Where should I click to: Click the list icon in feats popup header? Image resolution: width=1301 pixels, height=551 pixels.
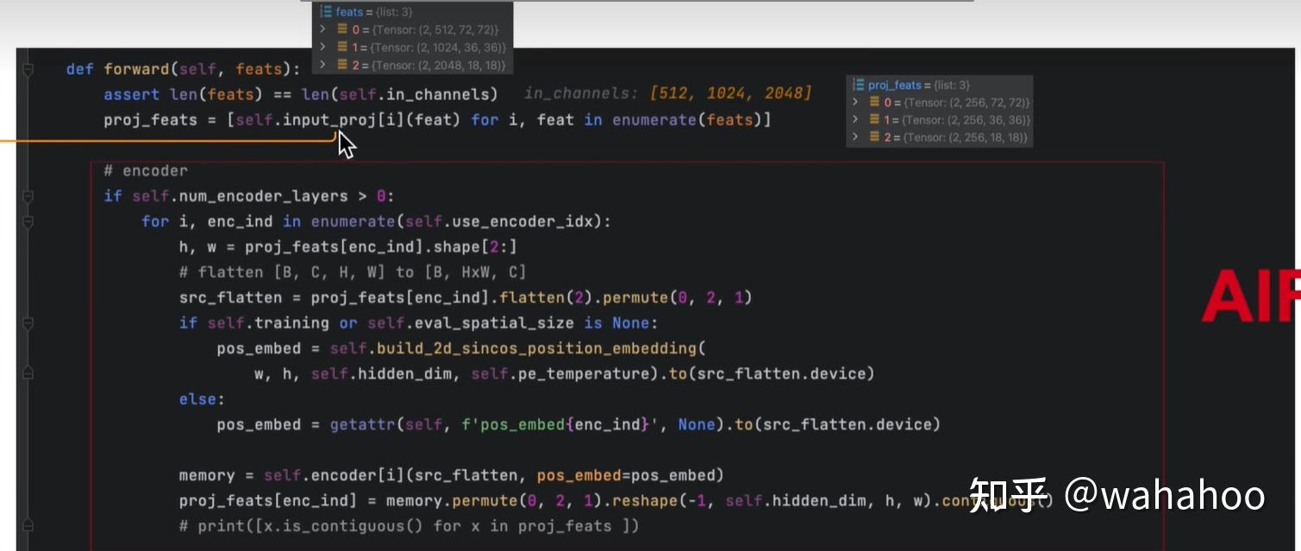coord(326,11)
